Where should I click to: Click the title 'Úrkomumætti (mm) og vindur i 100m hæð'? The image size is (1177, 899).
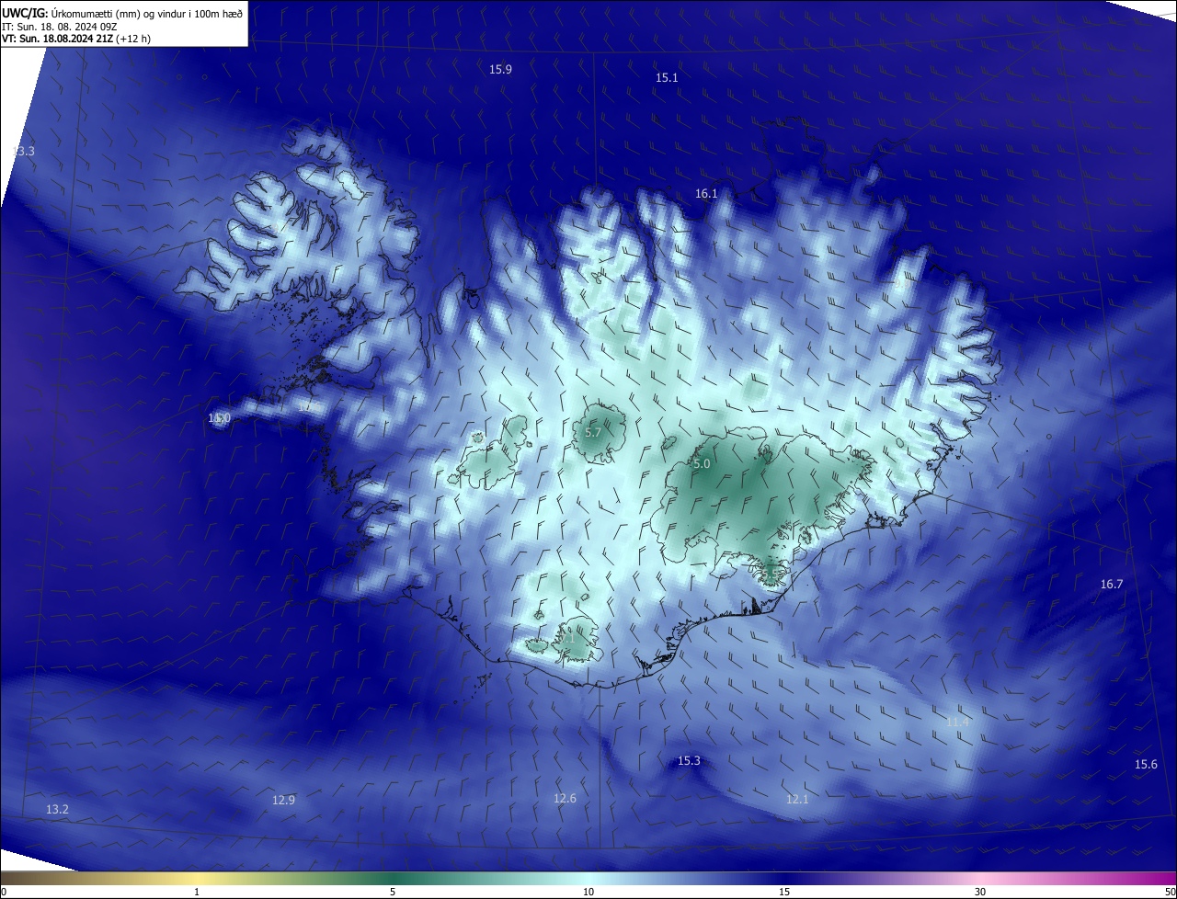coord(145,13)
